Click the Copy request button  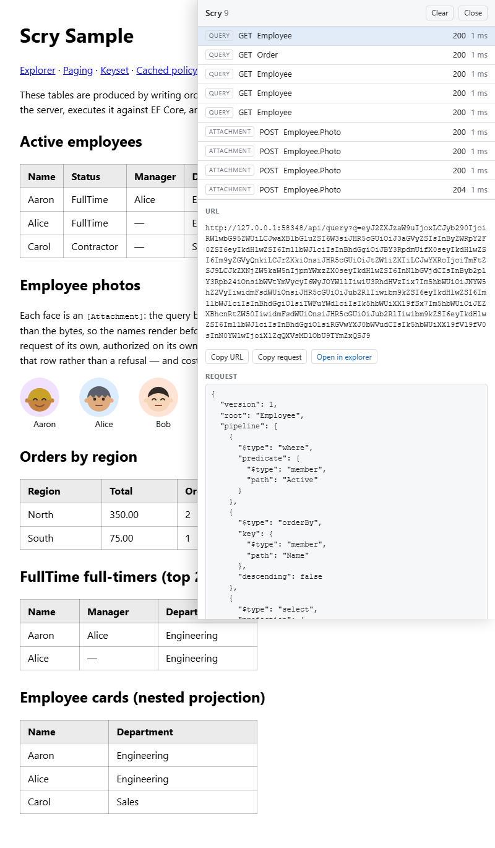coord(280,357)
